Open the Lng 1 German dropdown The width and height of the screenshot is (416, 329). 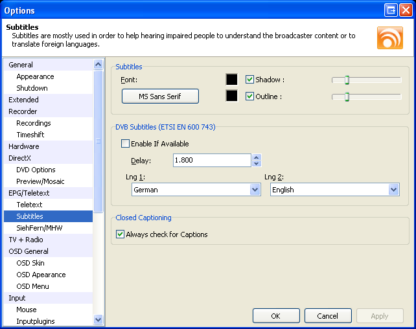click(x=255, y=190)
